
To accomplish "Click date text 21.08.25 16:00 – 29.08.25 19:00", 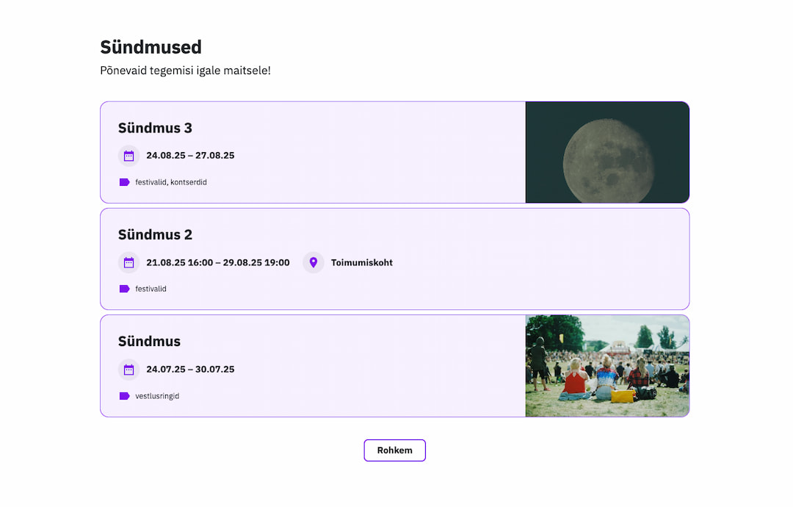I will pos(218,262).
